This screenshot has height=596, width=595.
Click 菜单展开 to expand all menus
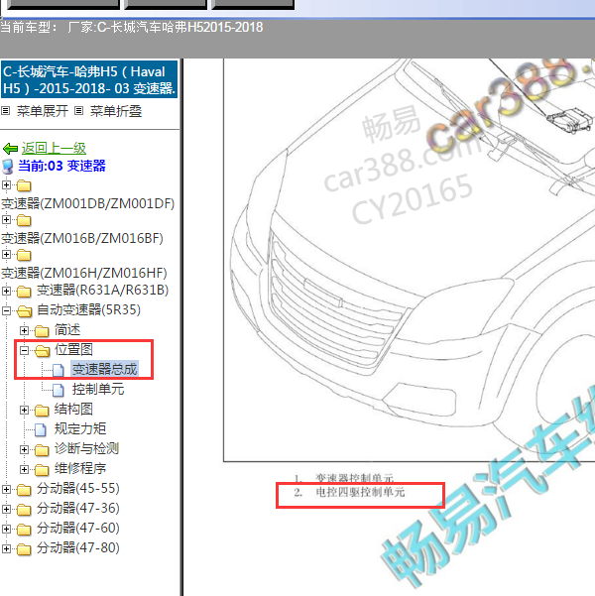43,111
